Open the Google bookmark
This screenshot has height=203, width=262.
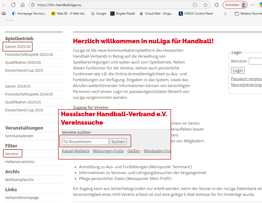(99, 14)
